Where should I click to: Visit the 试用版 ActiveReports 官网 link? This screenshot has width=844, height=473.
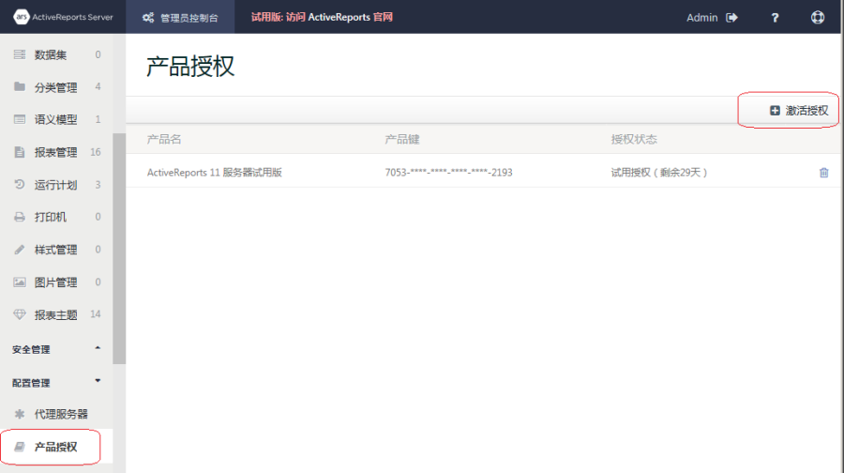point(322,17)
